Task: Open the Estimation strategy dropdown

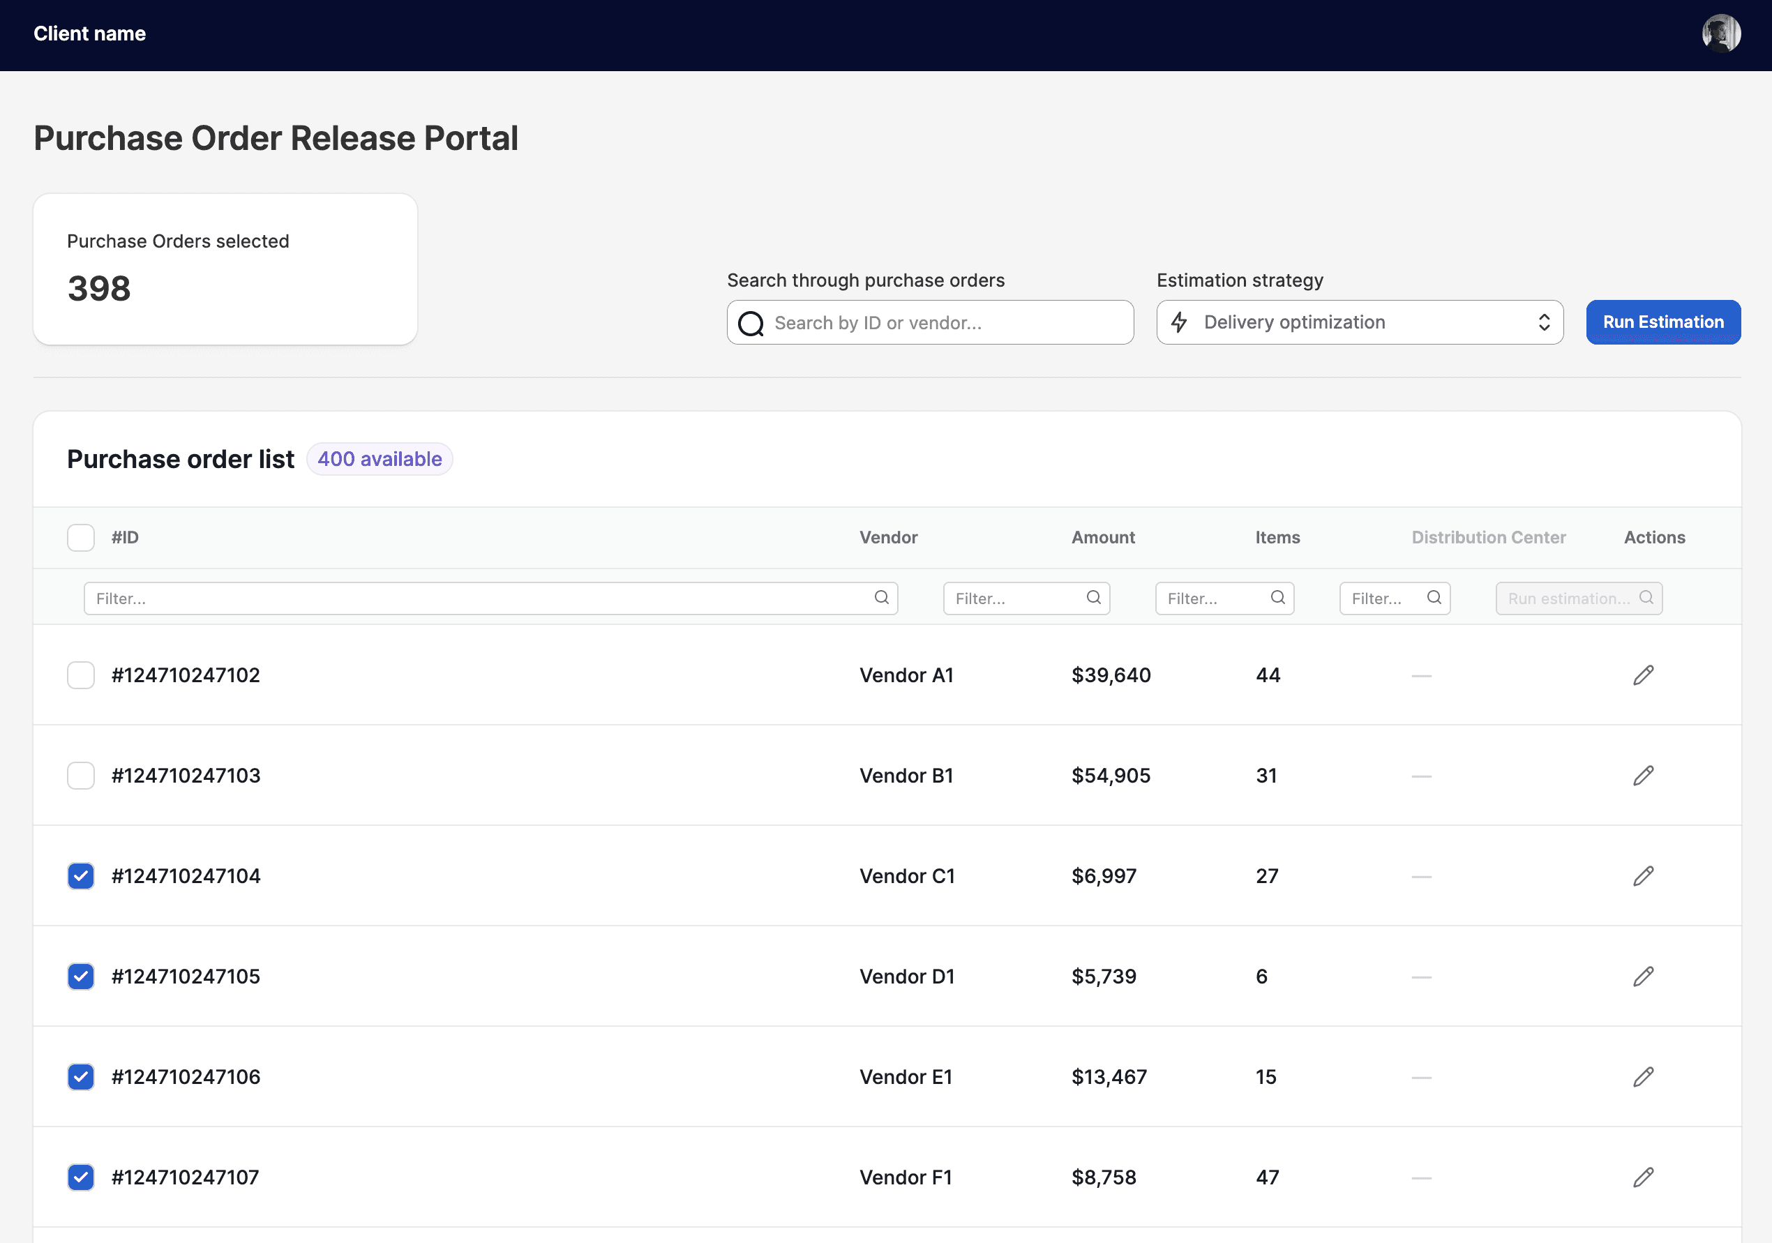Action: (1359, 322)
